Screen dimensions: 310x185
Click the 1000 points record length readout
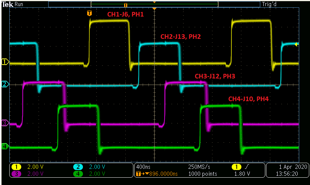203,174
